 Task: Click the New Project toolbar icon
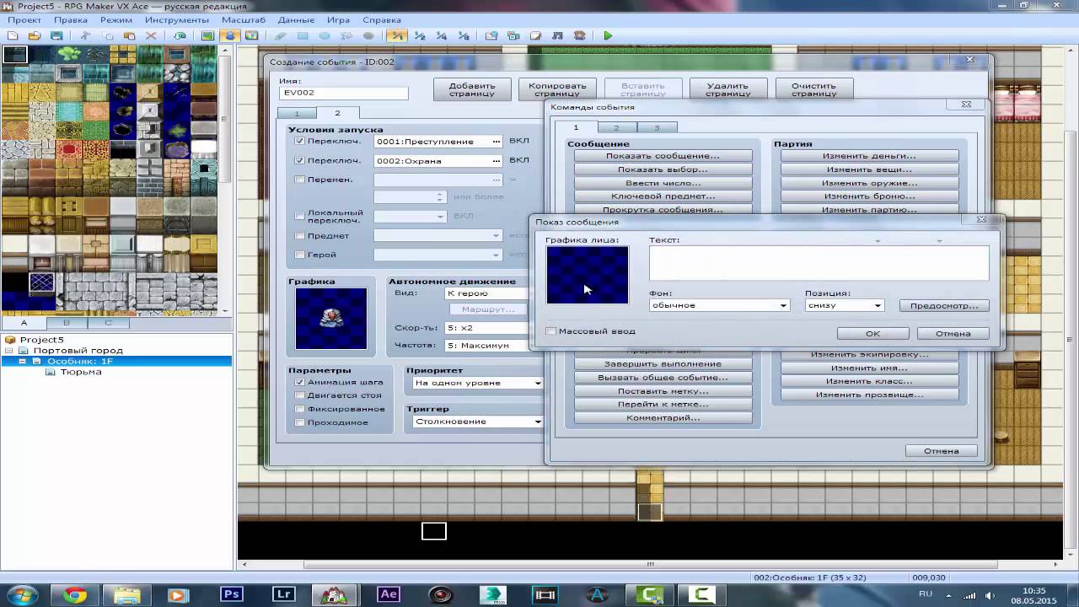13,35
